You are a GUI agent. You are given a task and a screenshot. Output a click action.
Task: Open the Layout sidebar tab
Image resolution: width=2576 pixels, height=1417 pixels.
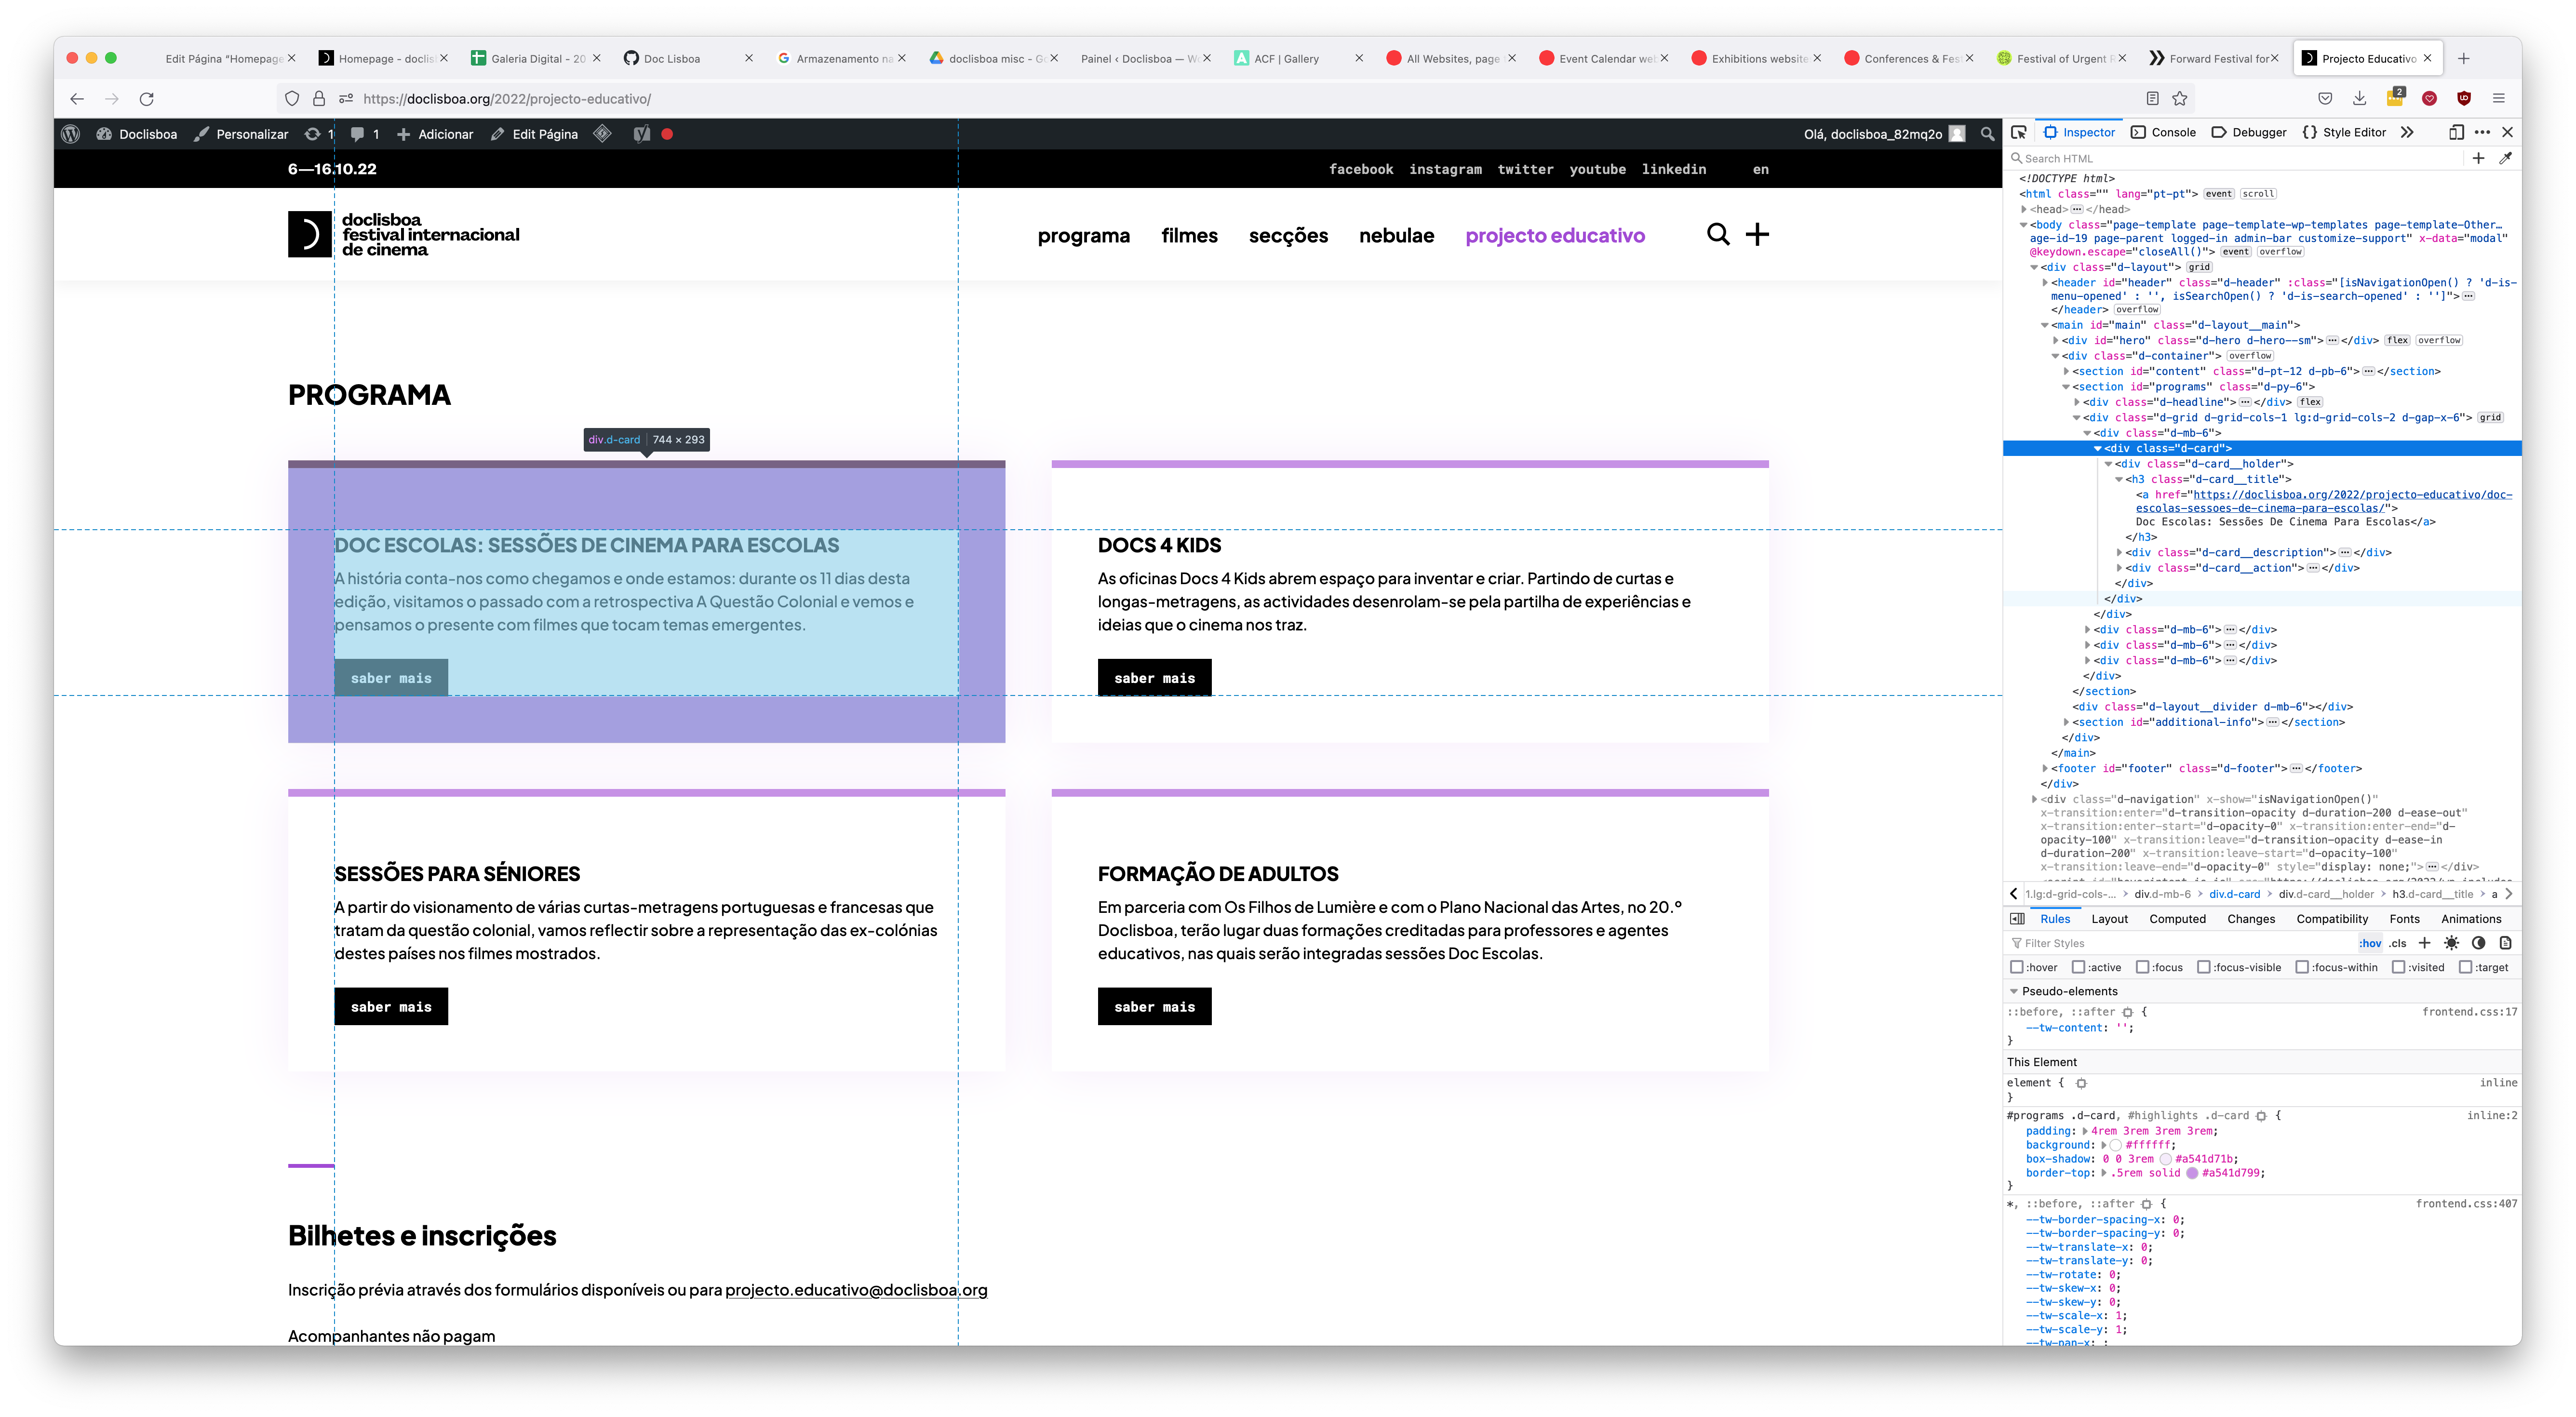click(2110, 919)
